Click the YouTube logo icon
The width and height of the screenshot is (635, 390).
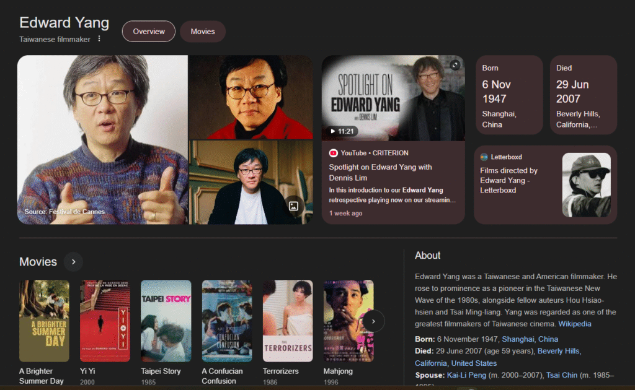pyautogui.click(x=334, y=153)
